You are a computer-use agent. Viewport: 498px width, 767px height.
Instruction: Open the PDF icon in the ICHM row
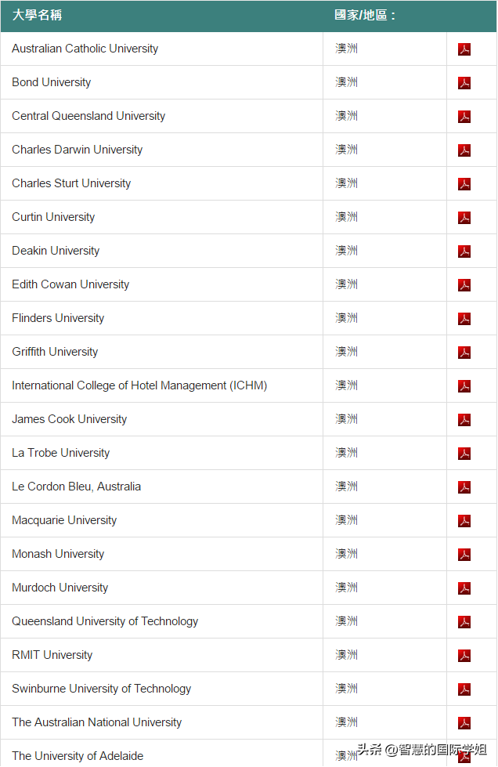tap(464, 386)
